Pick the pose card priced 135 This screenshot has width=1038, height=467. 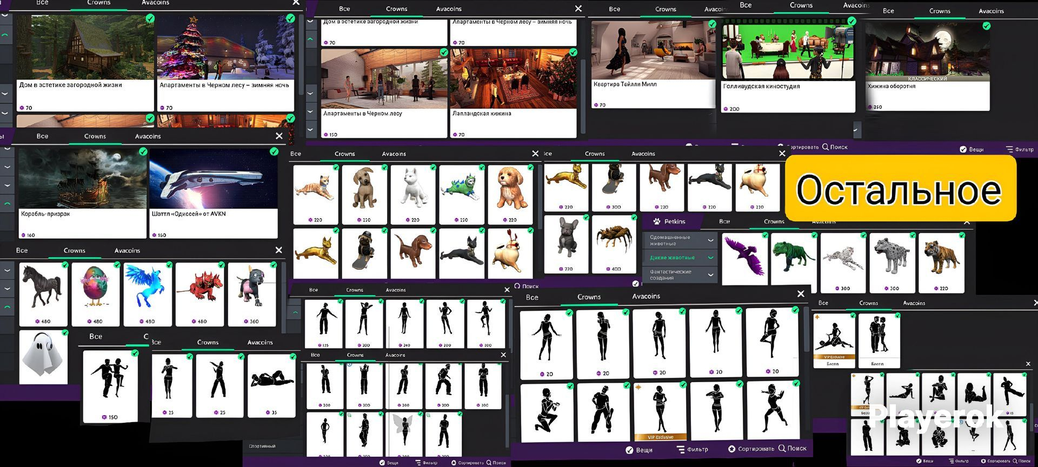(323, 324)
